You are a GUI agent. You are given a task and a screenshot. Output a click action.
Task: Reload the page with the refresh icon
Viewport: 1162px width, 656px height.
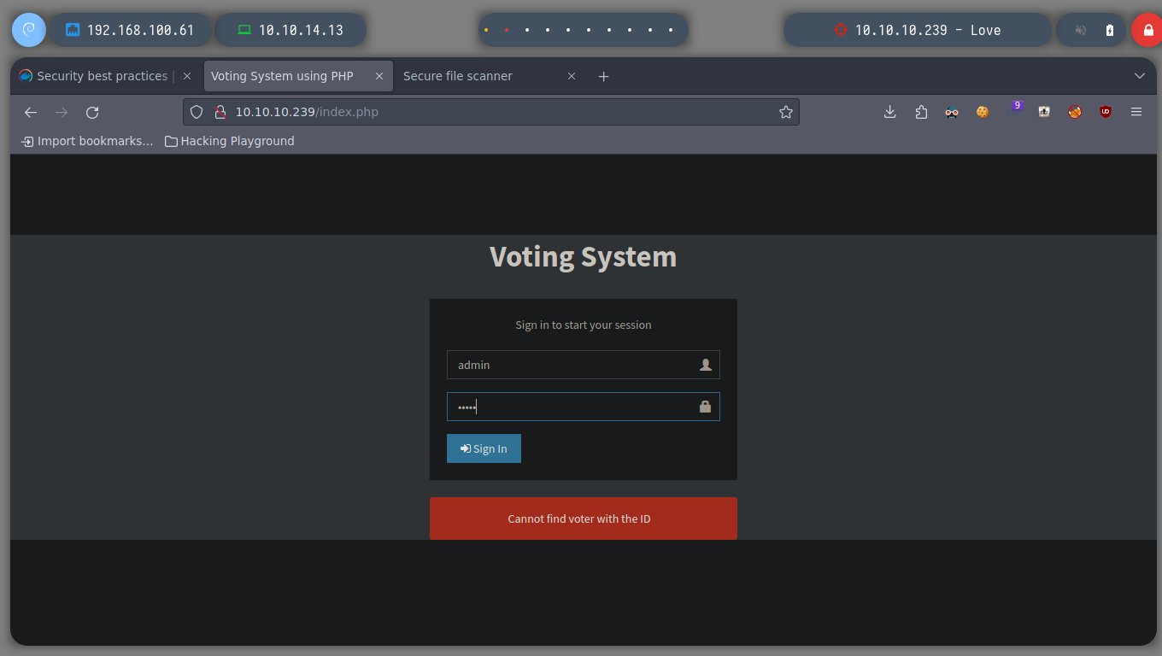[92, 112]
